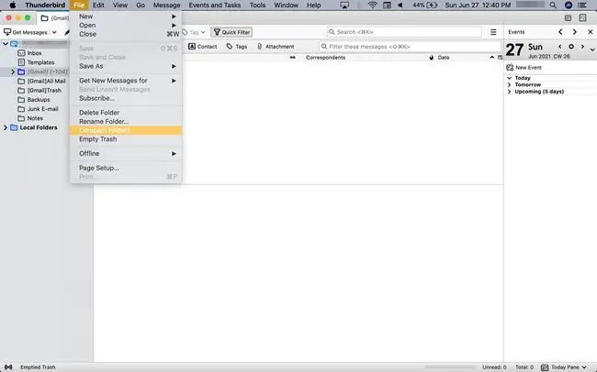
Task: Close the Events pane
Action: coord(591,32)
